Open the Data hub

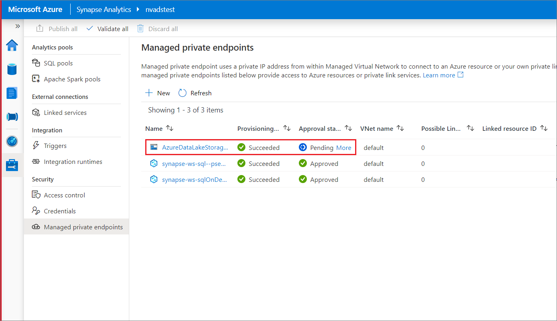pos(12,69)
